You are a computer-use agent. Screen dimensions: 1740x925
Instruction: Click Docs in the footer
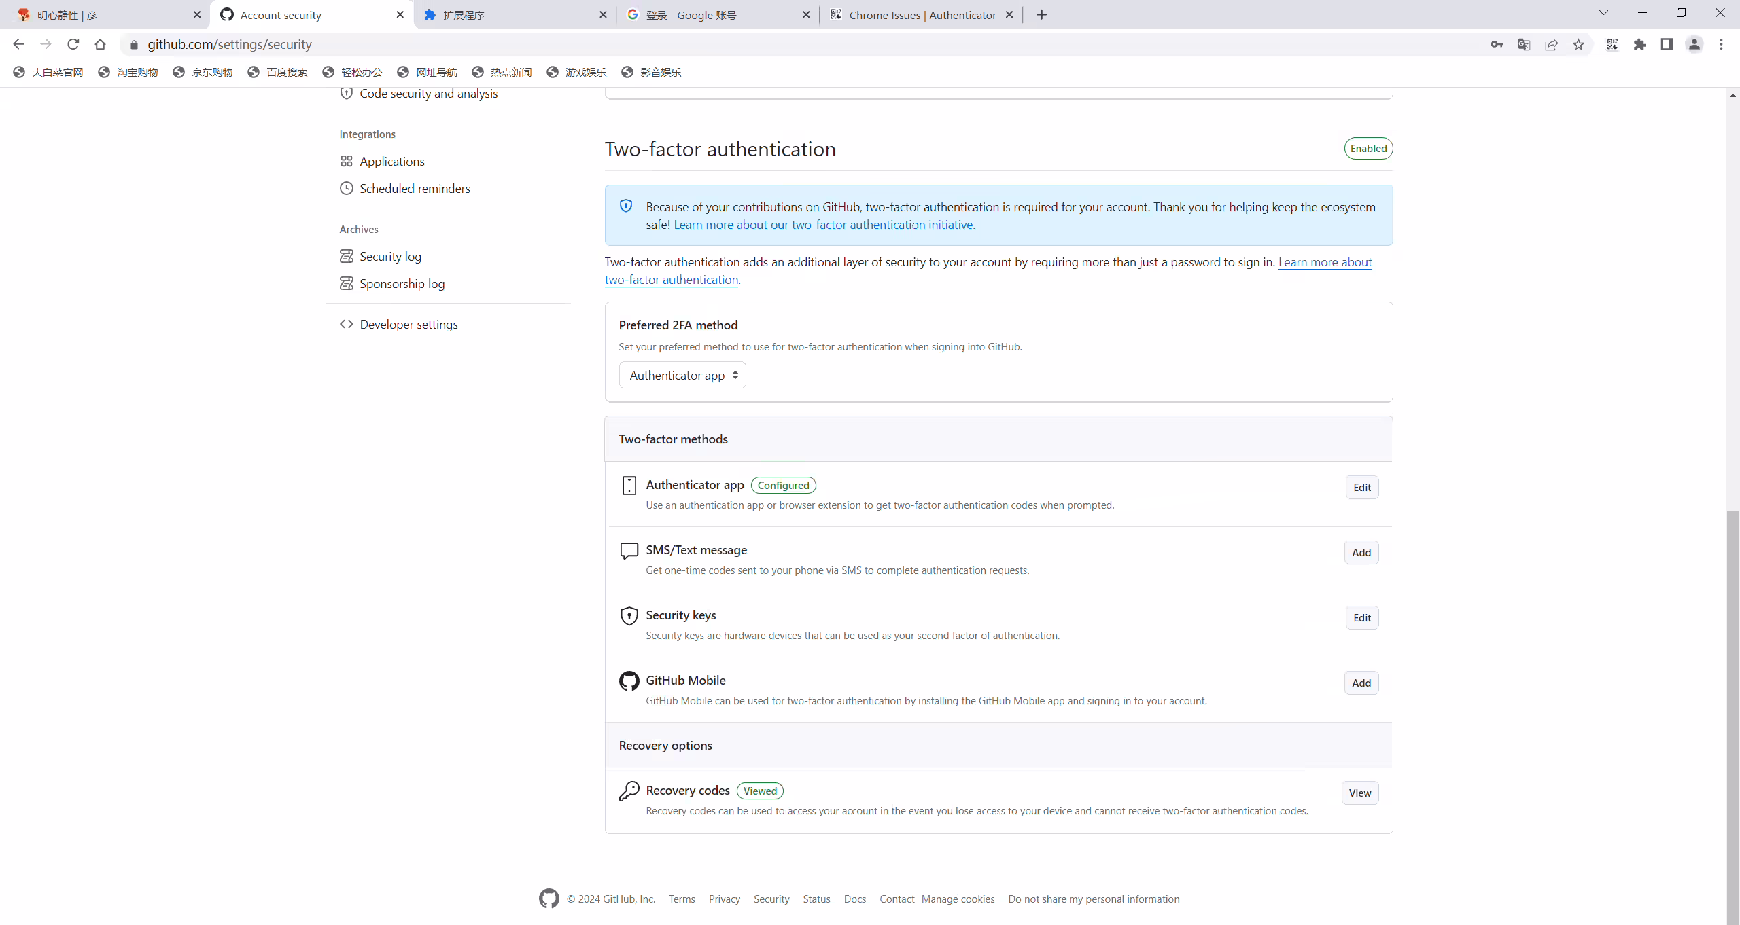click(x=855, y=899)
